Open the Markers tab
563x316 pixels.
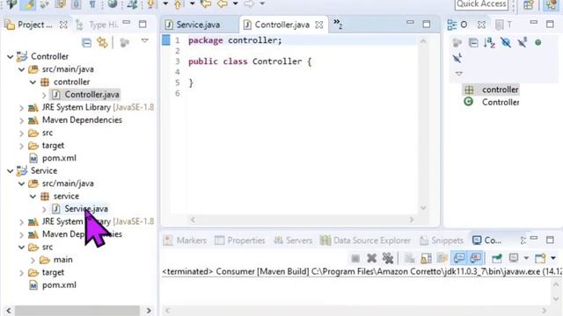pos(186,241)
